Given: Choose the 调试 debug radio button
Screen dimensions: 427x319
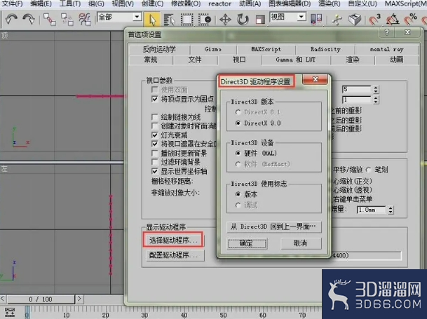Looking at the screenshot, I should [x=238, y=205].
